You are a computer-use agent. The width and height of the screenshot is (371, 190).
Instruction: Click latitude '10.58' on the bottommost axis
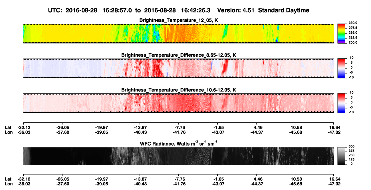pyautogui.click(x=296, y=179)
